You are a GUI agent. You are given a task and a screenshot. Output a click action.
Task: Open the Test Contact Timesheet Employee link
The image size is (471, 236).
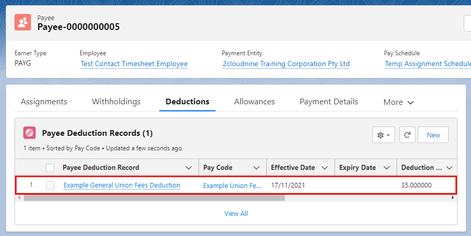(134, 64)
